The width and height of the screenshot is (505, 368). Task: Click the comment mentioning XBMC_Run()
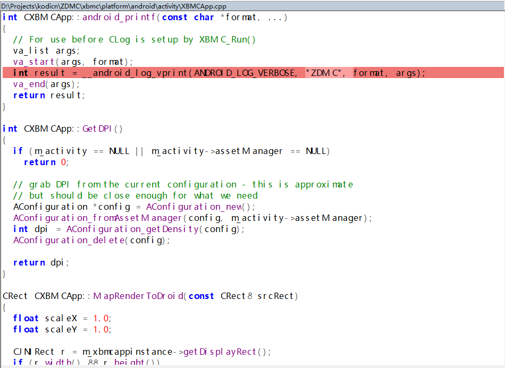click(134, 39)
